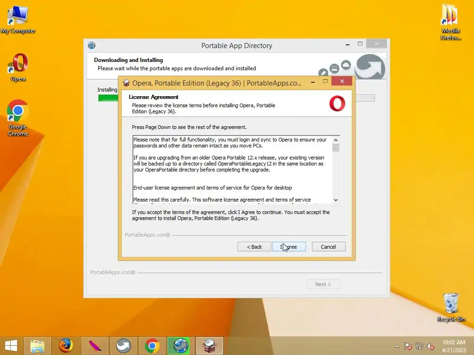The width and height of the screenshot is (474, 355).
Task: Click the Opera logo in installer header
Action: [x=337, y=104]
